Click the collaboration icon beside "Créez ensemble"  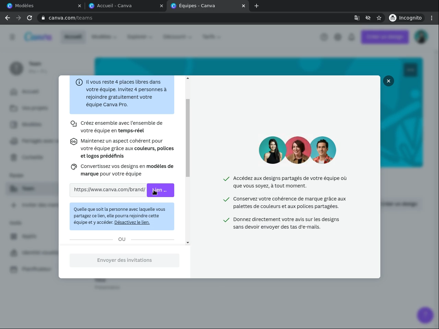pyautogui.click(x=73, y=124)
